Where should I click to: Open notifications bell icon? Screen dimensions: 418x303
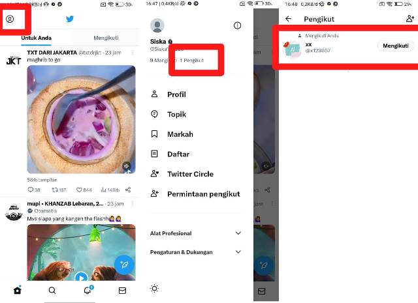coord(88,290)
